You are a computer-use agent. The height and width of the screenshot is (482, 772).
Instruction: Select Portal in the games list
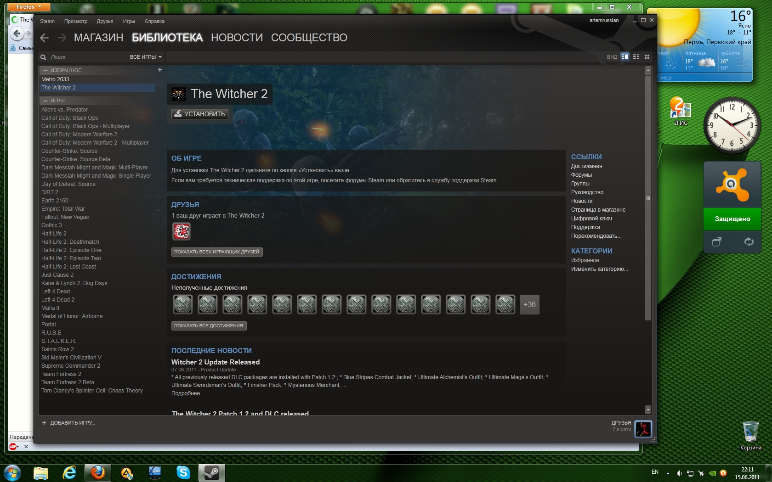pos(97,325)
